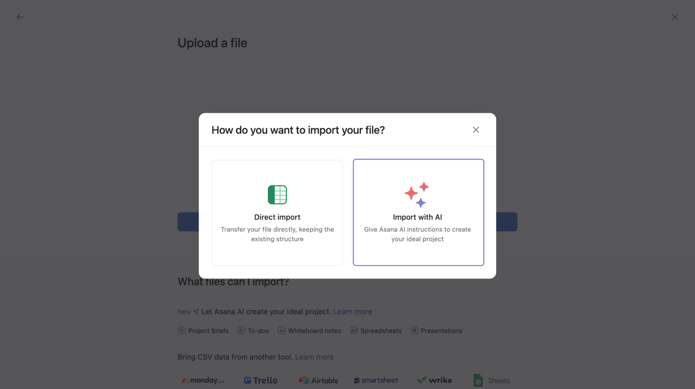This screenshot has width=695, height=389.
Task: Close the Upload a file screen
Action: [x=675, y=17]
